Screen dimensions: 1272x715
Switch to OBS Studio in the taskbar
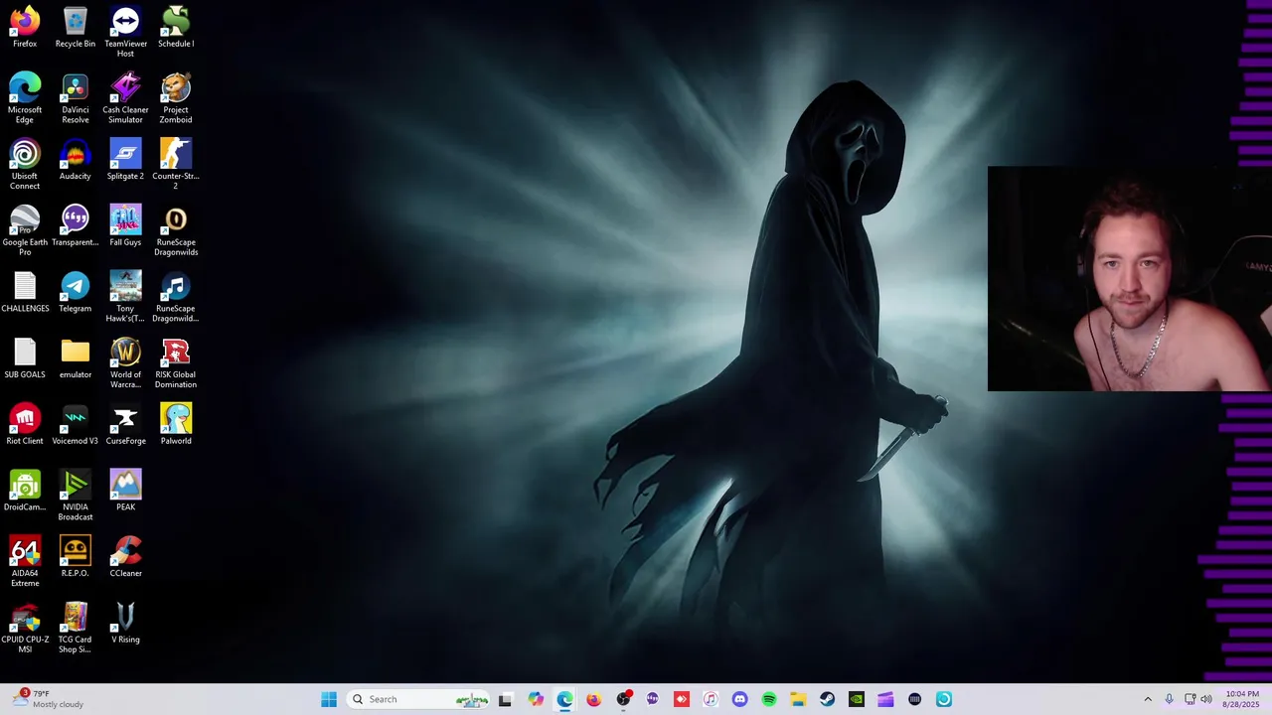[623, 699]
